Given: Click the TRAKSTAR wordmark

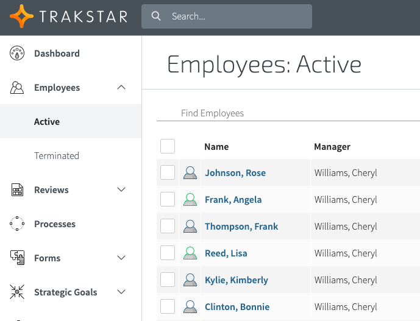Looking at the screenshot, I should tap(84, 16).
